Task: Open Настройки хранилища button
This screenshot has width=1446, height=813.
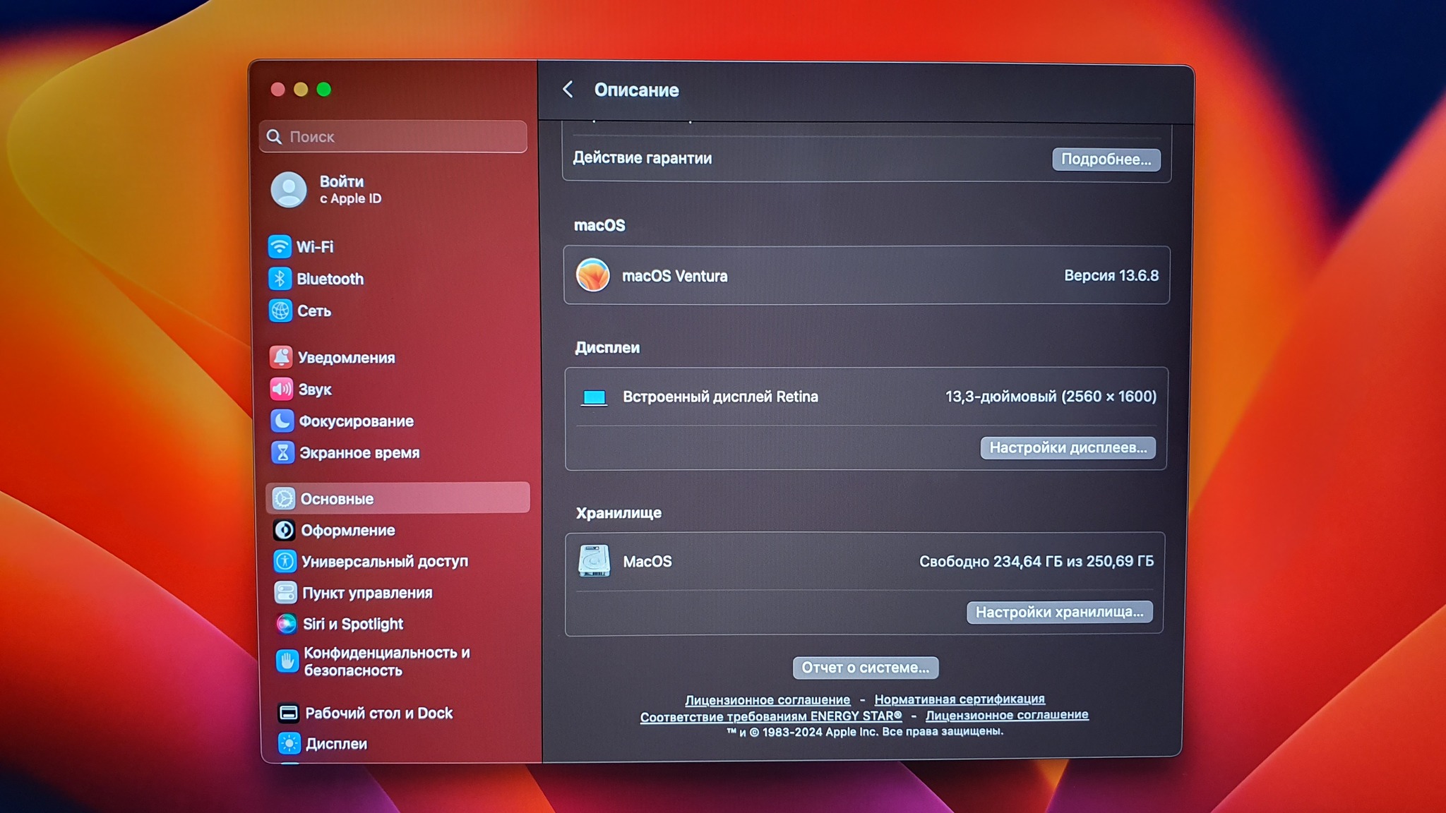Action: click(x=1059, y=612)
